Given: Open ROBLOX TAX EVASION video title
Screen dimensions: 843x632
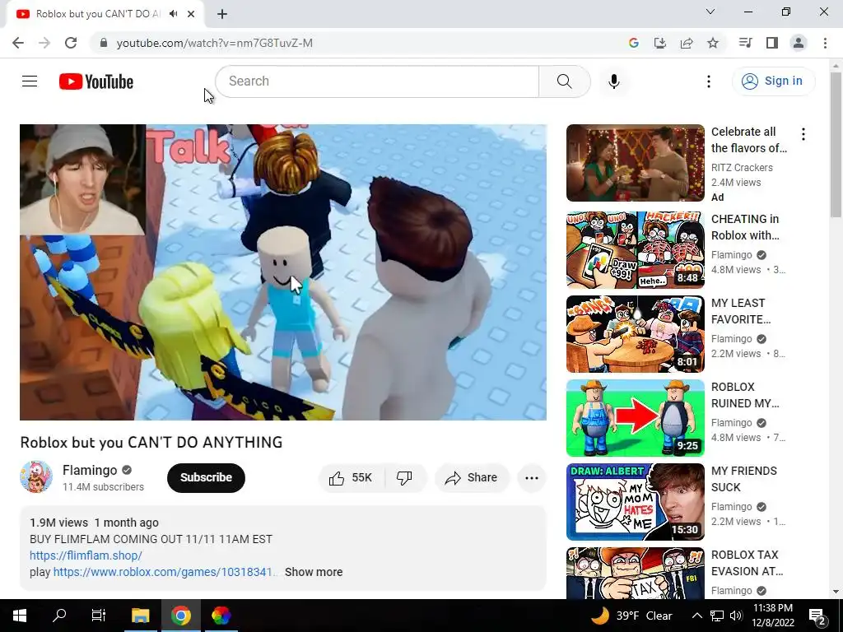Looking at the screenshot, I should pos(748,563).
